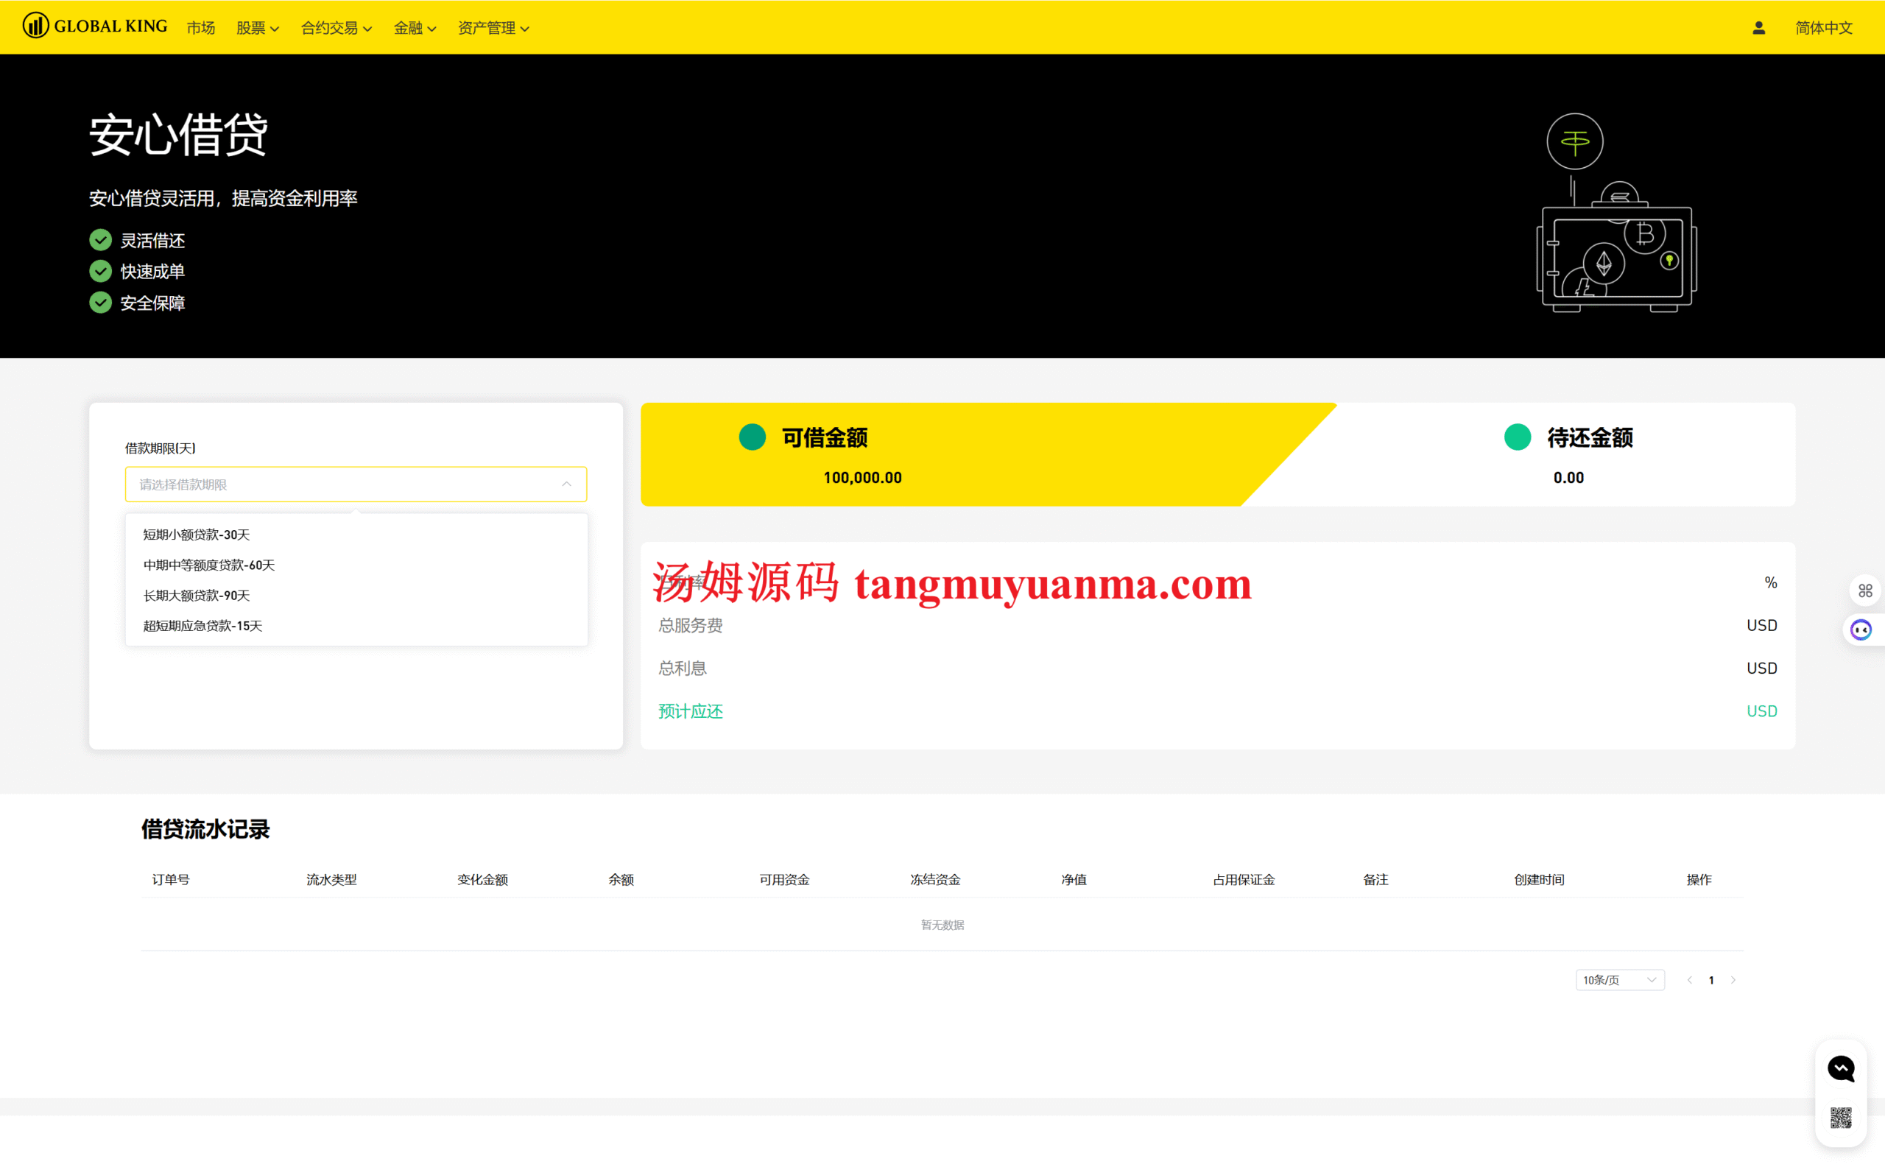Open the purple assistant robot icon
Viewport: 1885px width, 1167px height.
tap(1861, 630)
